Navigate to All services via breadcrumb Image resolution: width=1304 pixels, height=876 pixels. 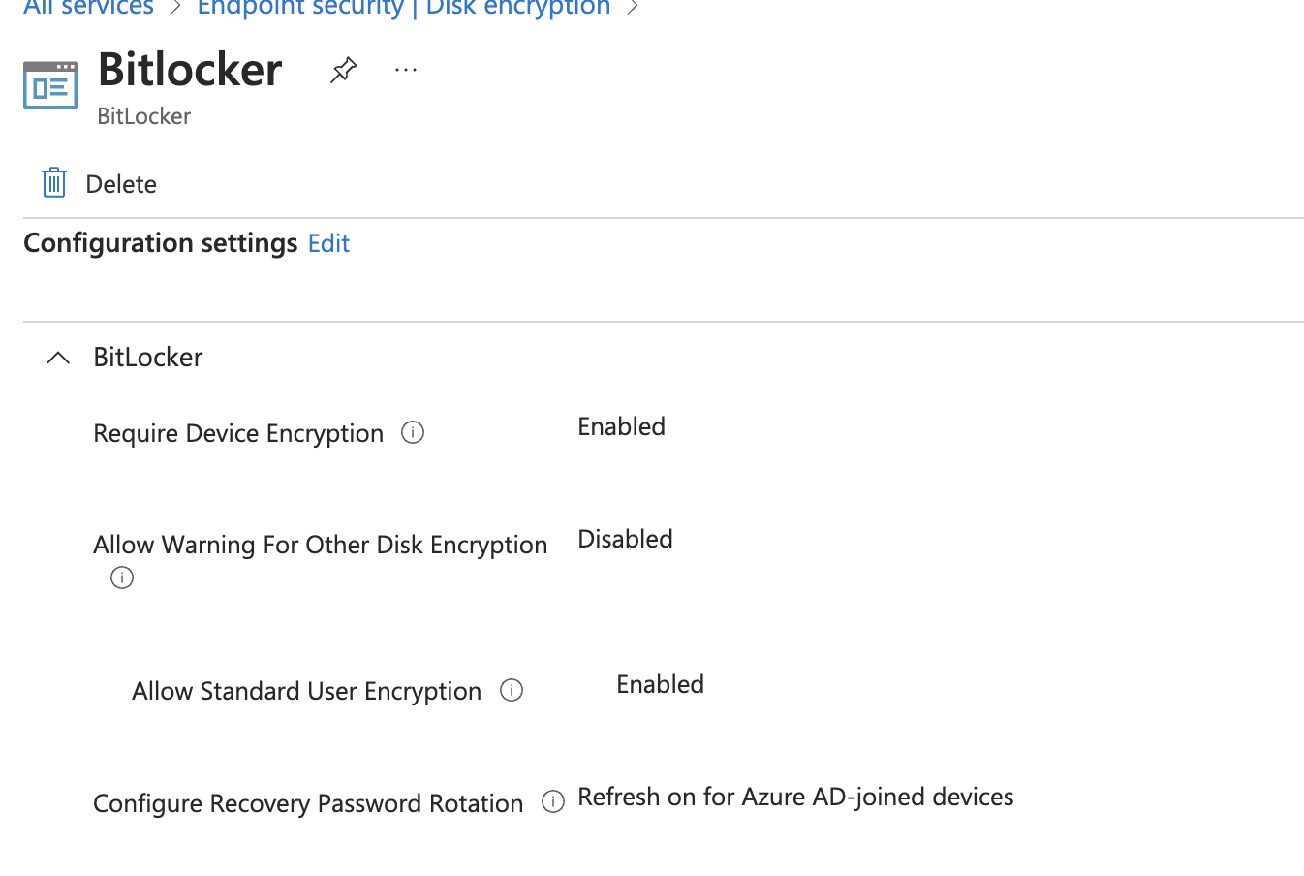[x=87, y=9]
